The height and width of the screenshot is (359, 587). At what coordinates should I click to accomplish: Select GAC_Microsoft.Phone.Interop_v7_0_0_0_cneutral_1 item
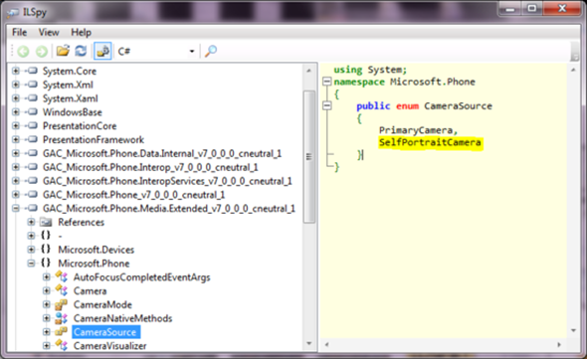150,167
